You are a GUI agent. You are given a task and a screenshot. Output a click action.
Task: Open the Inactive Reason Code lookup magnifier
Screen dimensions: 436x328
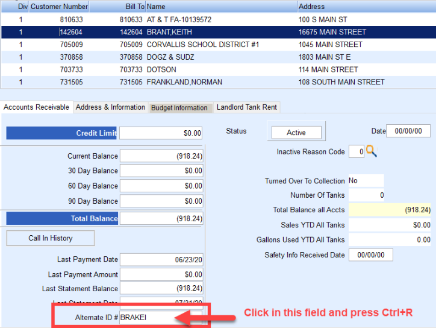[372, 151]
